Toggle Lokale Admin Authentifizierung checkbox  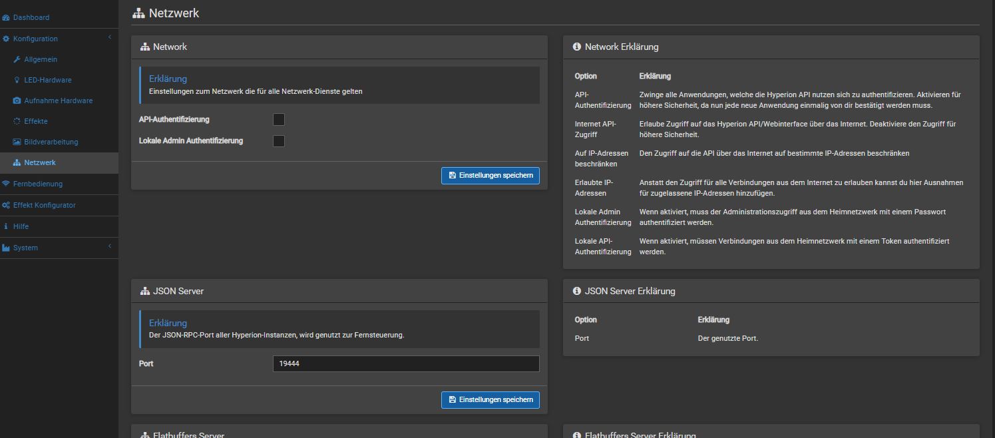[x=279, y=141]
